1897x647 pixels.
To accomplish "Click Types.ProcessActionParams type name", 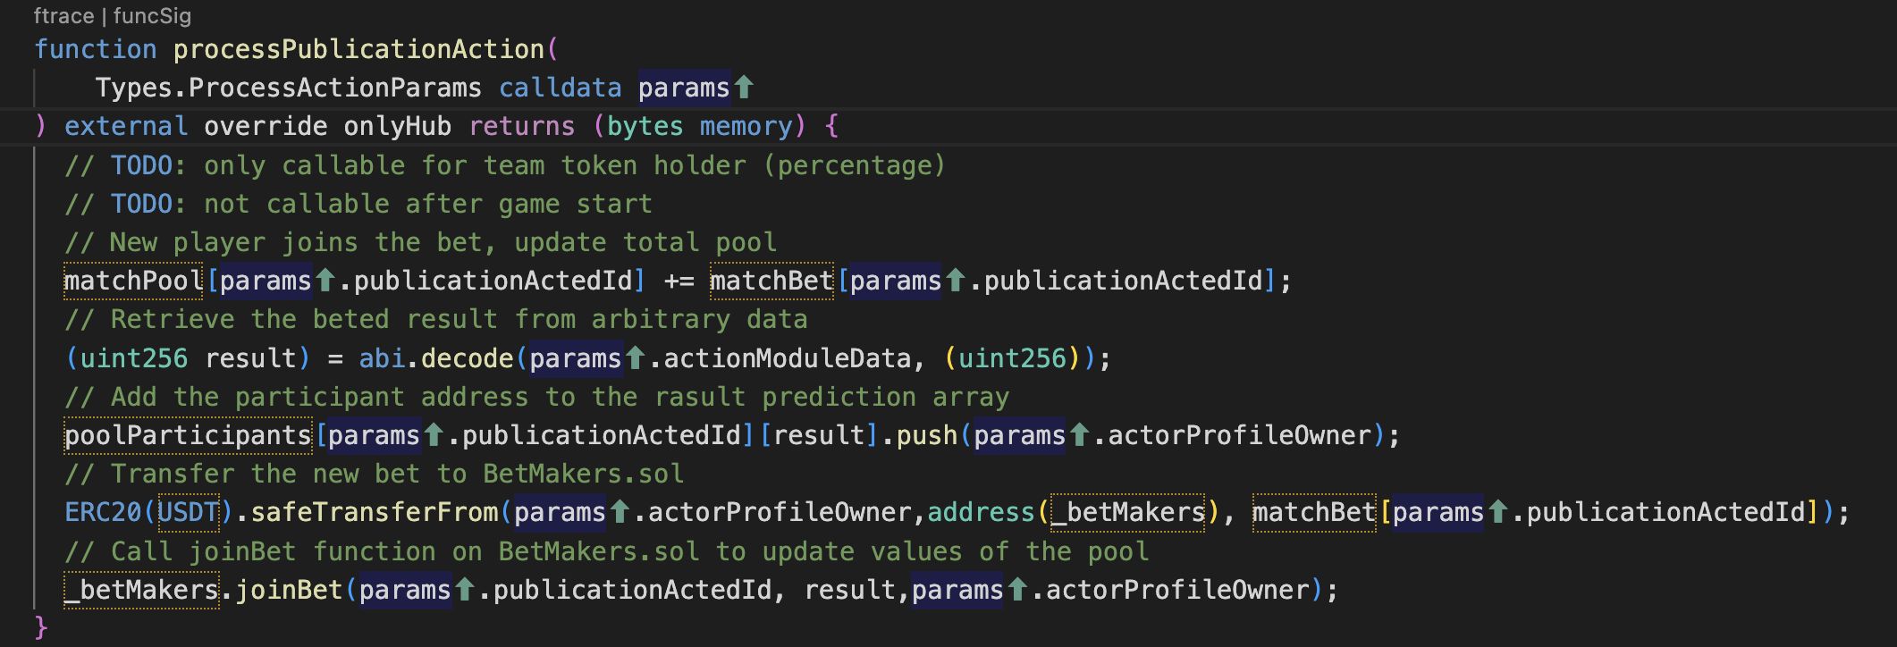I will pyautogui.click(x=288, y=88).
